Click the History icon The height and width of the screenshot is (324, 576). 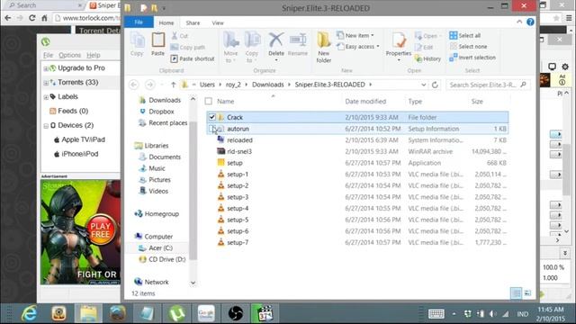tap(427, 58)
